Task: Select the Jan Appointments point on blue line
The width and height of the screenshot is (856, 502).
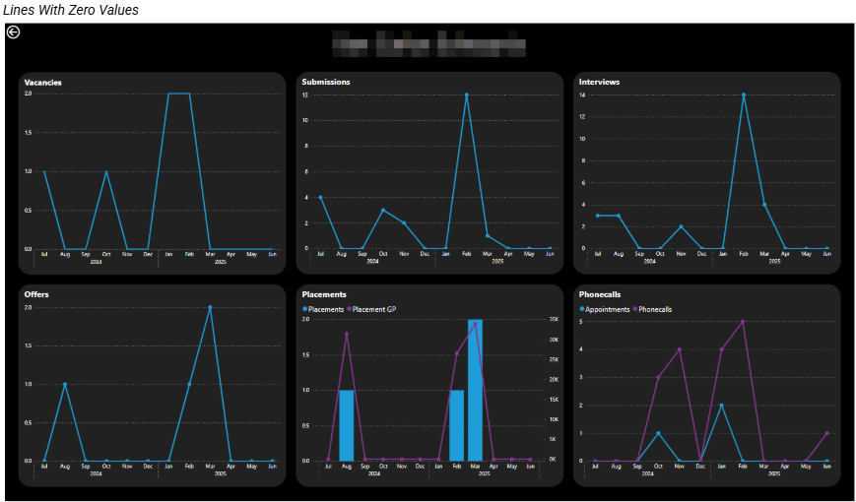Action: pyautogui.click(x=721, y=406)
